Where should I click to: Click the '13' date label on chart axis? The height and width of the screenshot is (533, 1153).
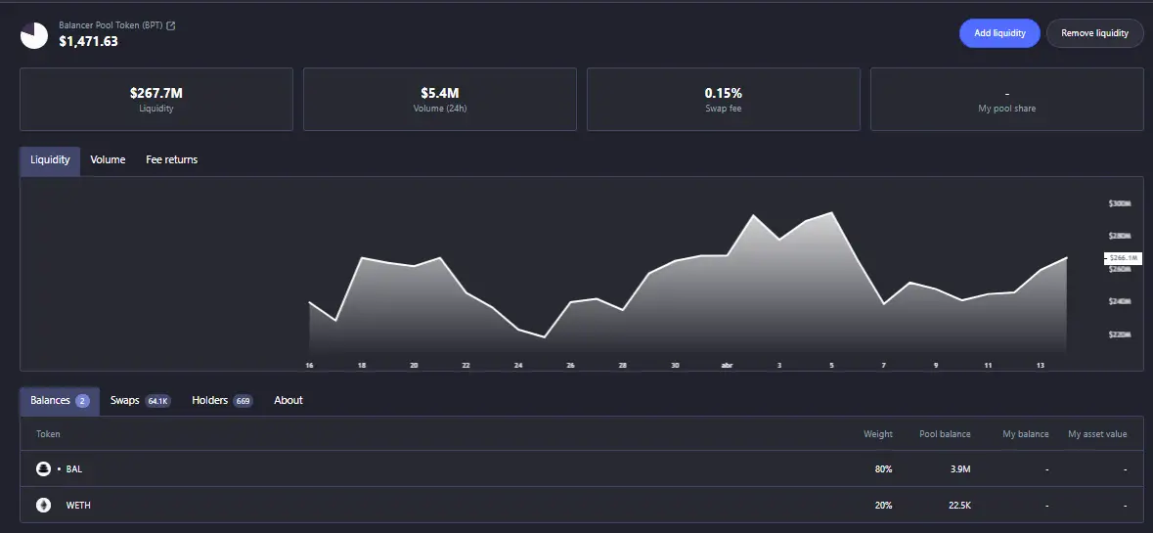1041,366
